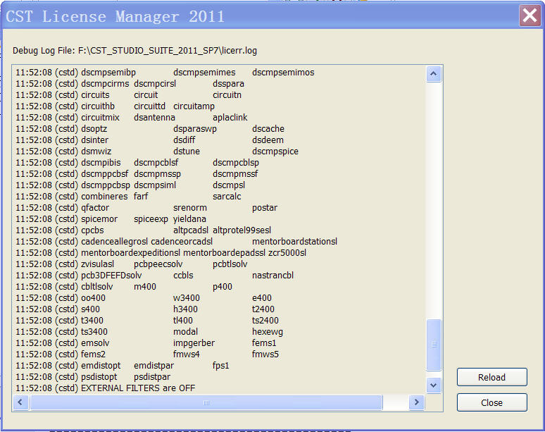This screenshot has width=545, height=432.
Task: Click log entry 'mentorboardexpeditionsl'
Action: (x=131, y=253)
